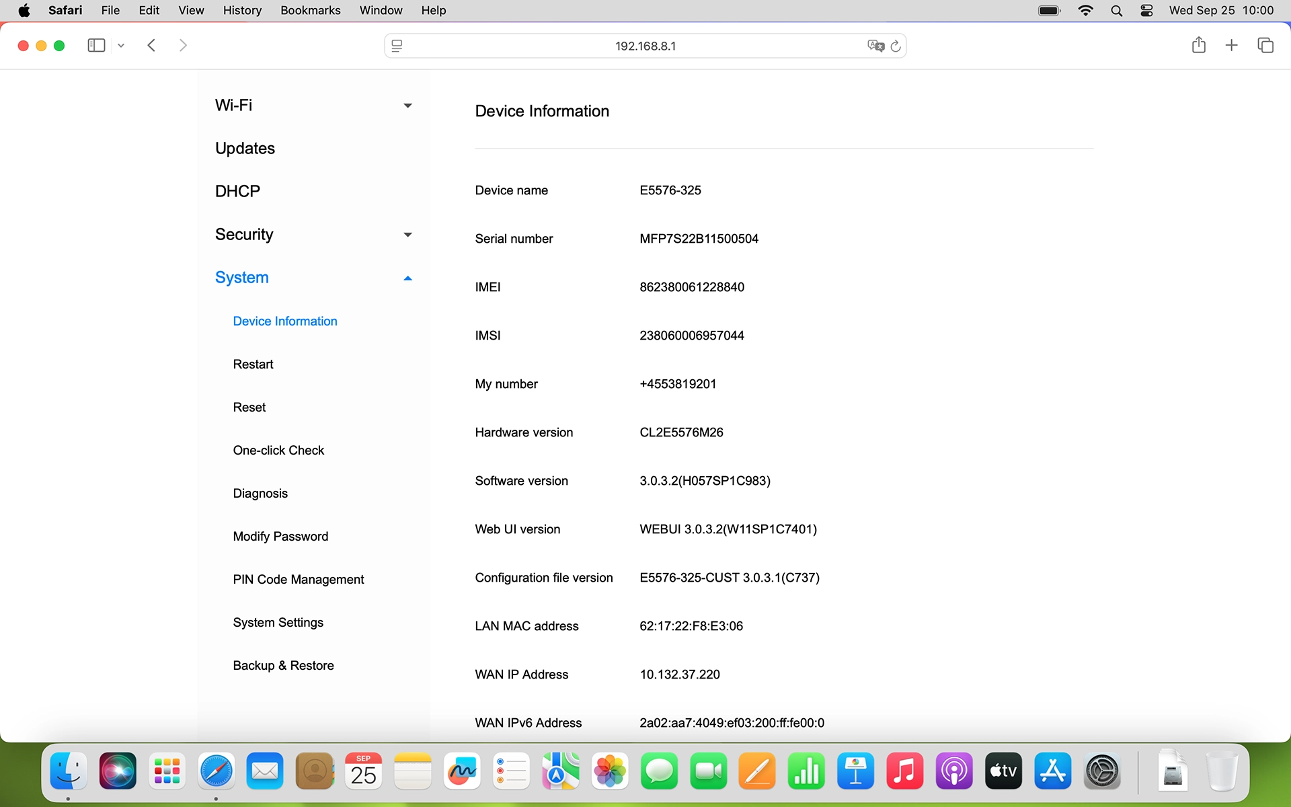Collapse the System menu section
Screen dimensions: 1291x807
tap(407, 278)
